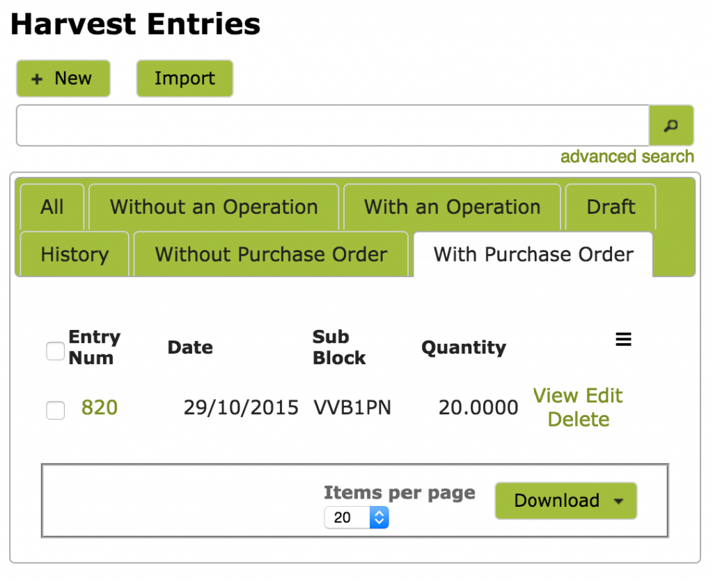Image resolution: width=713 pixels, height=582 pixels.
Task: Open advanced search
Action: pyautogui.click(x=627, y=156)
